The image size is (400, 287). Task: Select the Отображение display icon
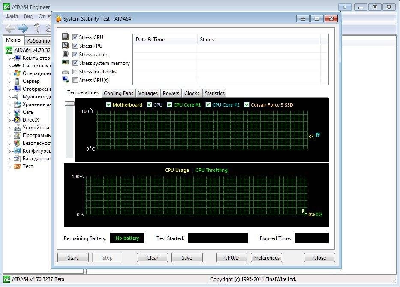tap(17, 89)
